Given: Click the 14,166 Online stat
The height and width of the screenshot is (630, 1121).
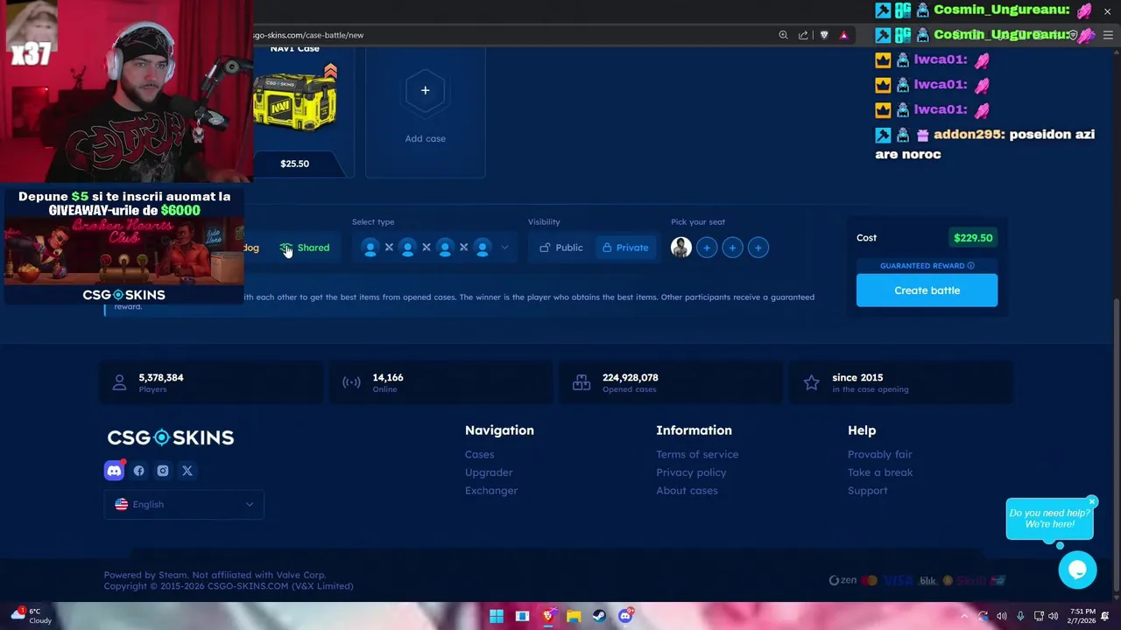Looking at the screenshot, I should click(x=441, y=382).
